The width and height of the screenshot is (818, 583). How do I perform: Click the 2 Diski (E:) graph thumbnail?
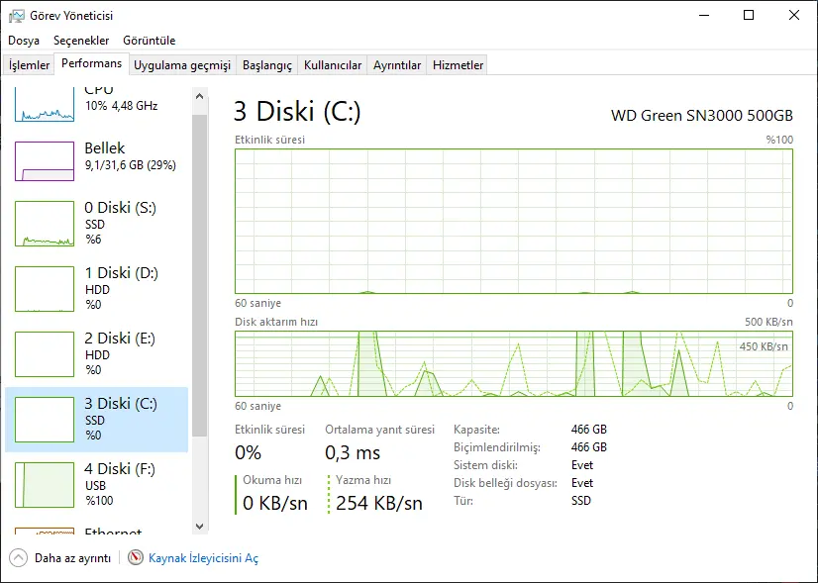tap(45, 354)
